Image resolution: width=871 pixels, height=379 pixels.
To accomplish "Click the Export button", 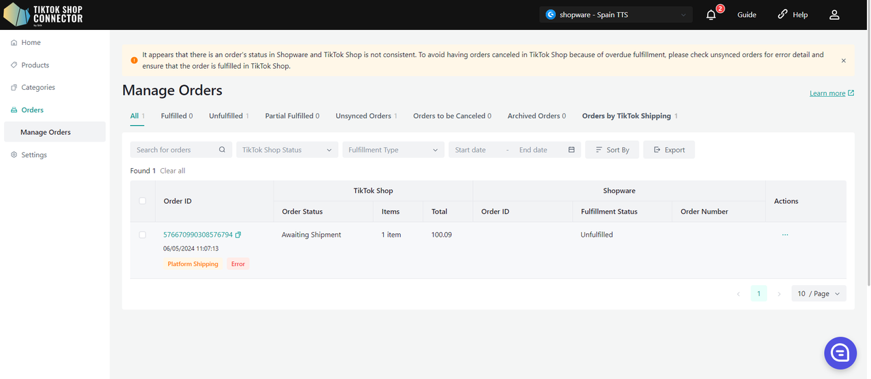I will pyautogui.click(x=669, y=150).
